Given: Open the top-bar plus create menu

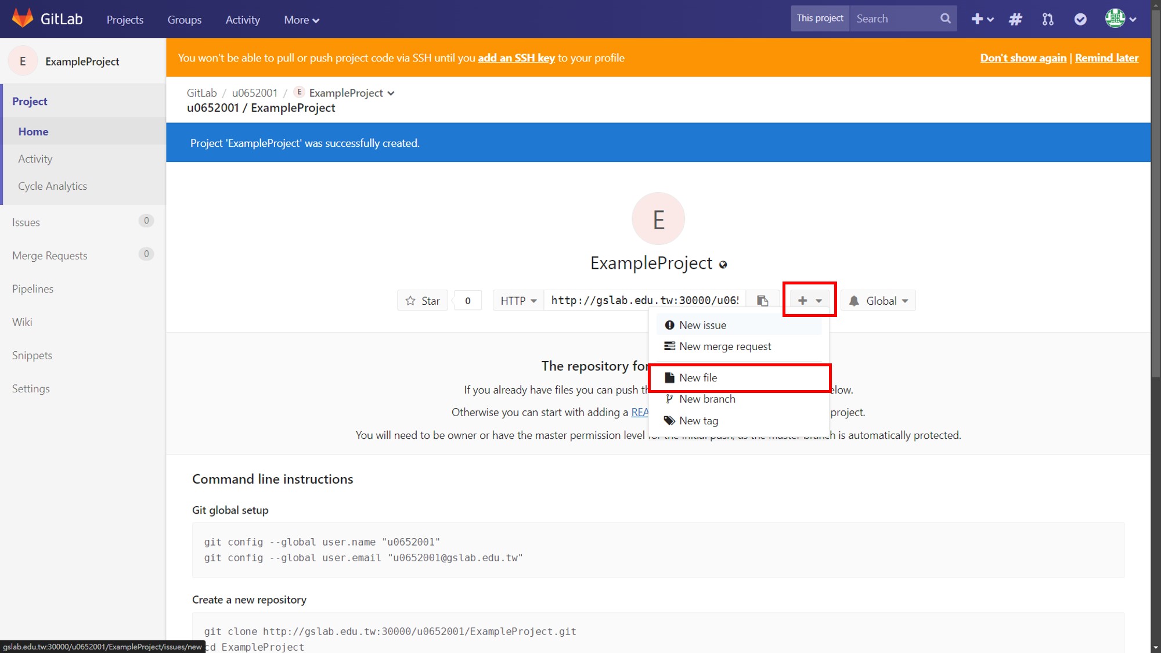Looking at the screenshot, I should 982,19.
